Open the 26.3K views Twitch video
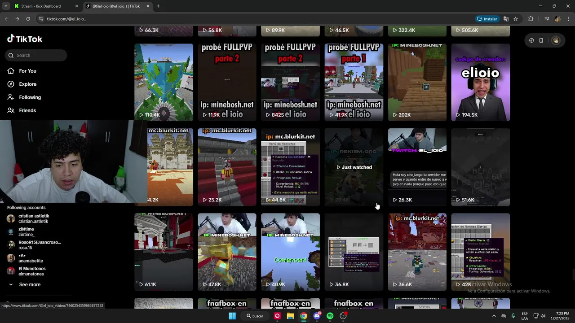The height and width of the screenshot is (323, 575). point(417,167)
